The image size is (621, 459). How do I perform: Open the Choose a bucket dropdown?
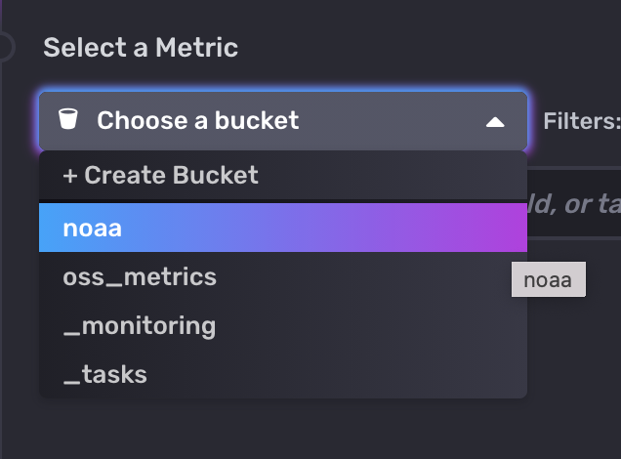click(283, 121)
